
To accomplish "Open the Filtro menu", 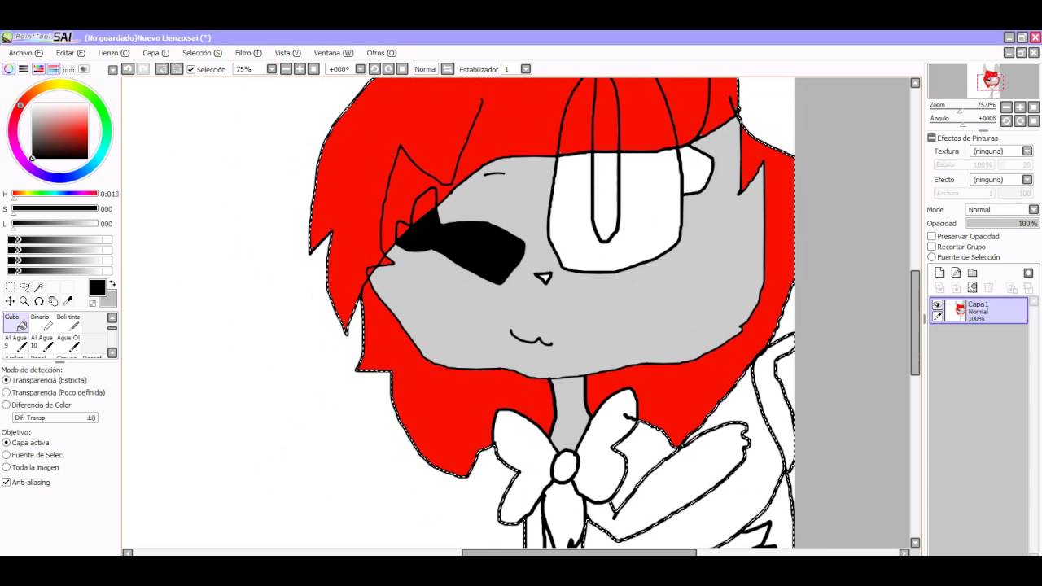I will [247, 53].
